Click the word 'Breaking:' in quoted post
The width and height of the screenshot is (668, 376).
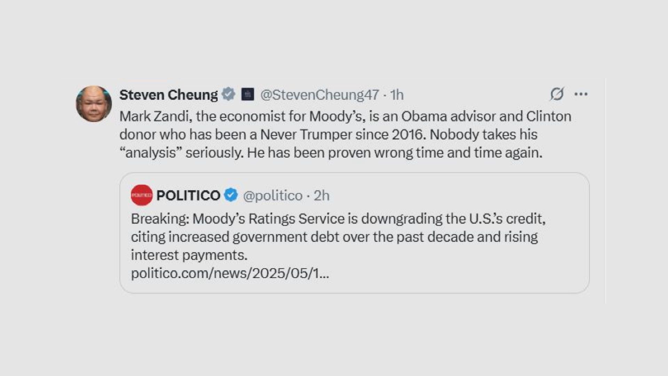click(160, 219)
